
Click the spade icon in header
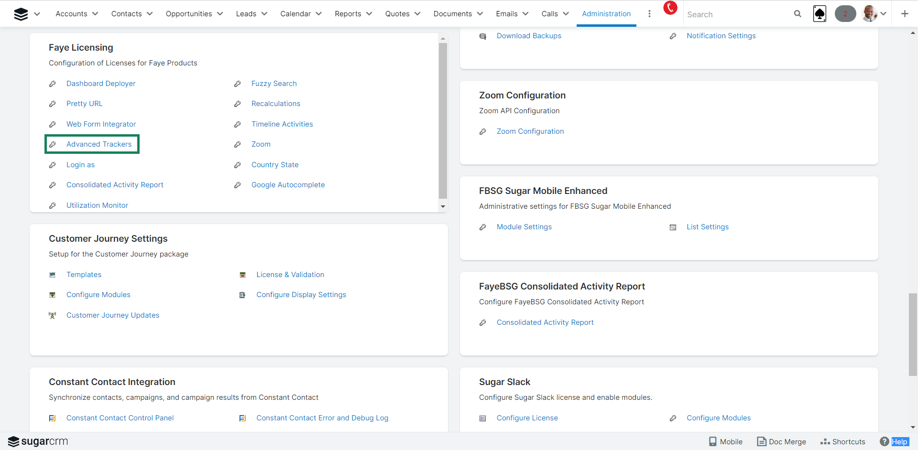click(x=820, y=14)
